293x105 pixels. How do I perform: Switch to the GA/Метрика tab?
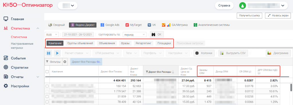tap(175, 25)
